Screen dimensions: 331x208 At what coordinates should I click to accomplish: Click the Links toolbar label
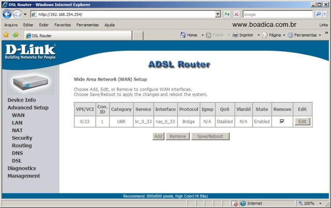(x=323, y=25)
